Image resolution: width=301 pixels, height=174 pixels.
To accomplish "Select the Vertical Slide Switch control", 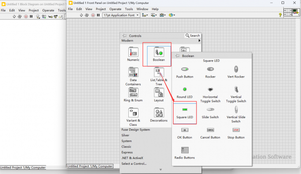I will pyautogui.click(x=236, y=115).
